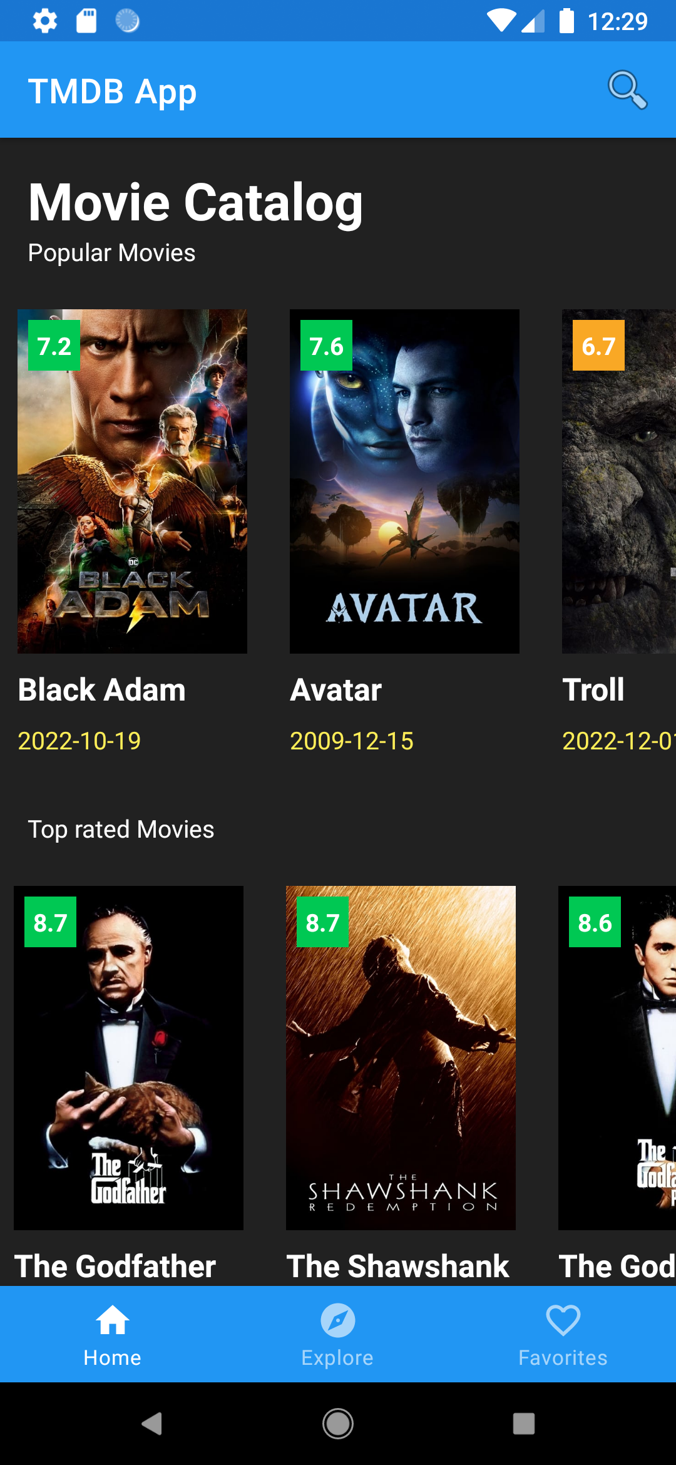The width and height of the screenshot is (676, 1465).
Task: Select the Avatar movie title text
Action: coord(335,690)
